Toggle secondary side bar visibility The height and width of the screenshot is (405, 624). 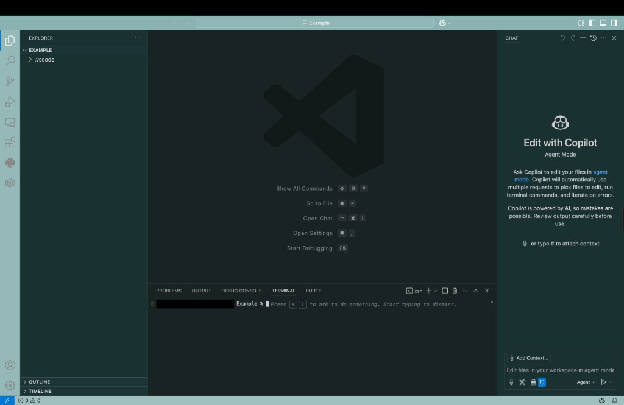(614, 23)
